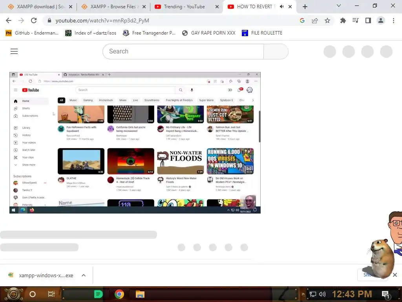Open Chrome's three-dot menu
Image resolution: width=402 pixels, height=302 pixels.
pyautogui.click(x=393, y=20)
